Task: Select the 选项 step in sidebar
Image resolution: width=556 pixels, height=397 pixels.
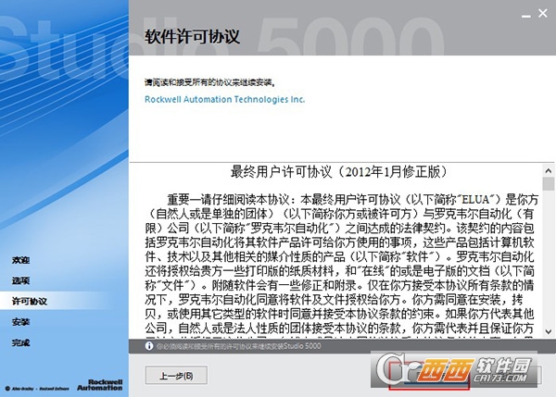Action: (x=20, y=280)
